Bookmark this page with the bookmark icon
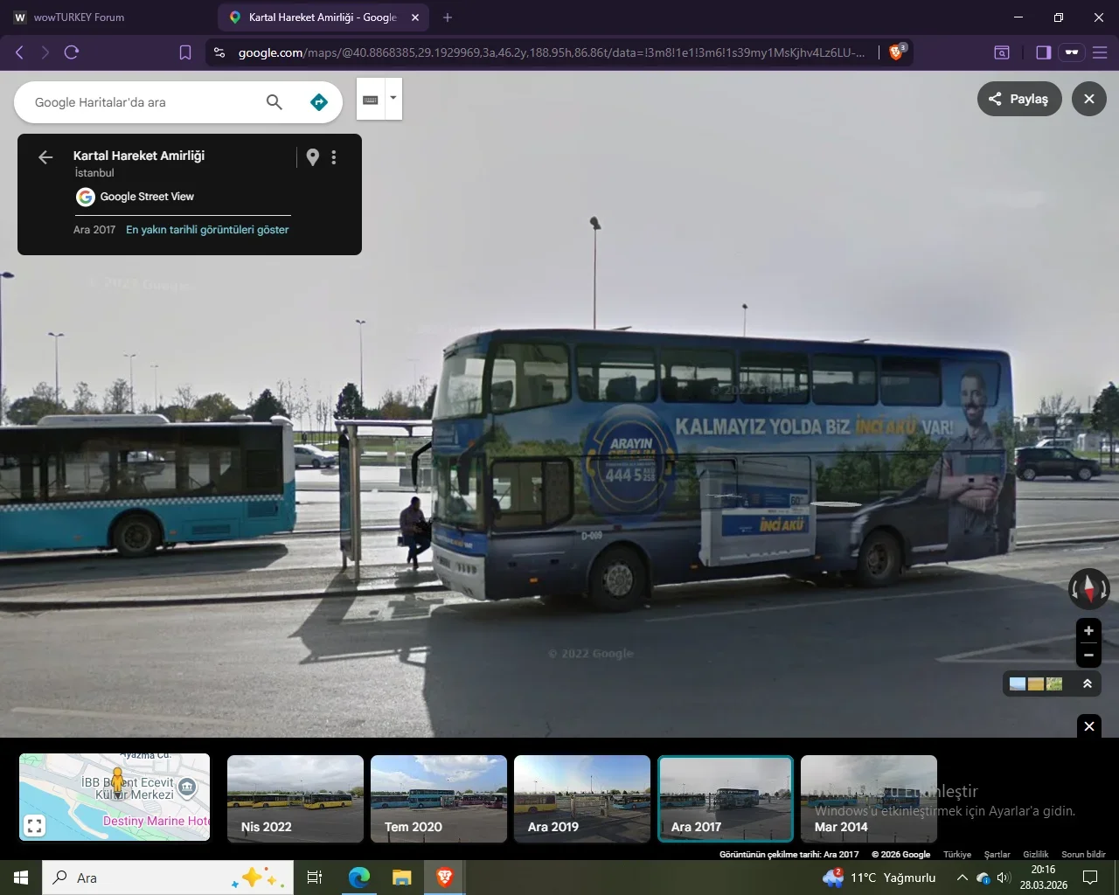Viewport: 1119px width, 895px height. pos(185,52)
